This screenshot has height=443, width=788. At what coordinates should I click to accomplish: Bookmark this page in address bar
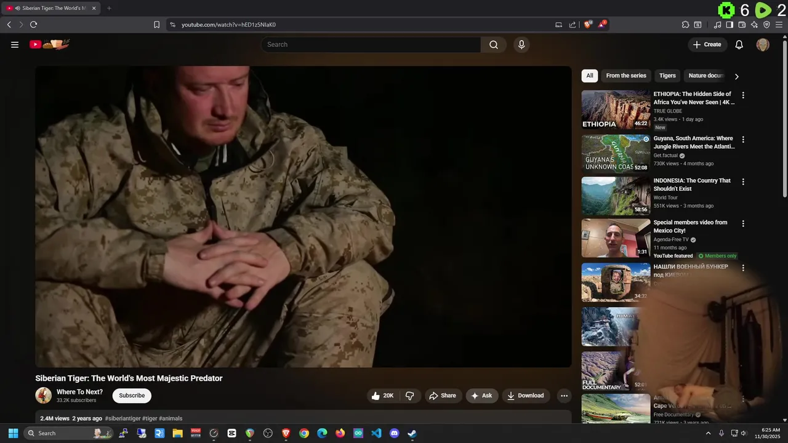156,25
